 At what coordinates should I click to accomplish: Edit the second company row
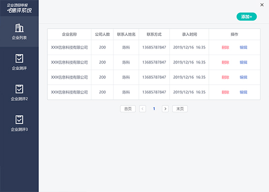pyautogui.click(x=243, y=63)
